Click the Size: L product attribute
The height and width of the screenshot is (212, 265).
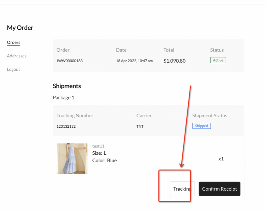click(99, 153)
